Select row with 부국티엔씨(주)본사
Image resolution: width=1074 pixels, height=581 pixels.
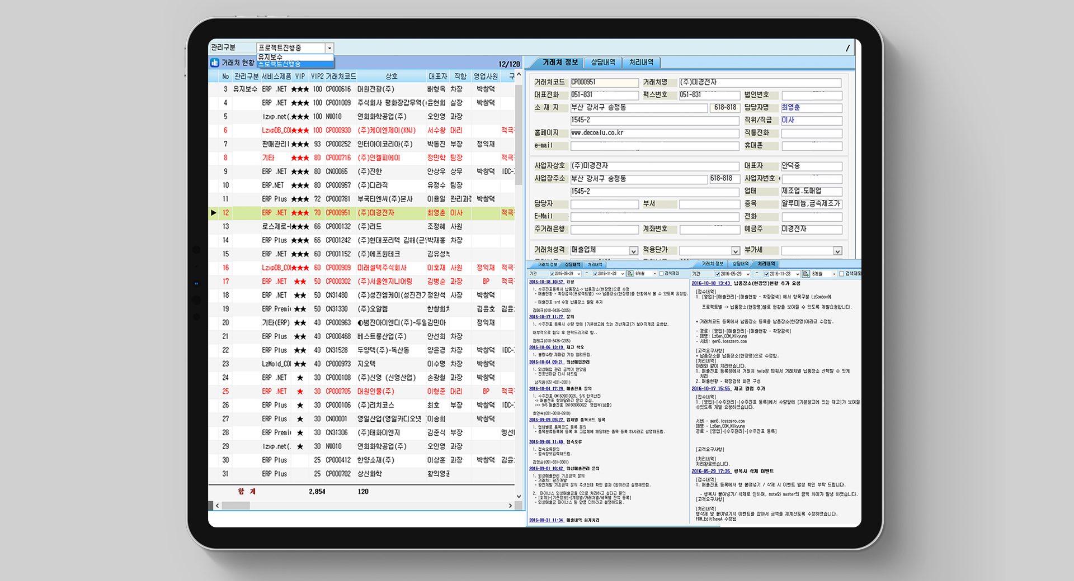362,199
